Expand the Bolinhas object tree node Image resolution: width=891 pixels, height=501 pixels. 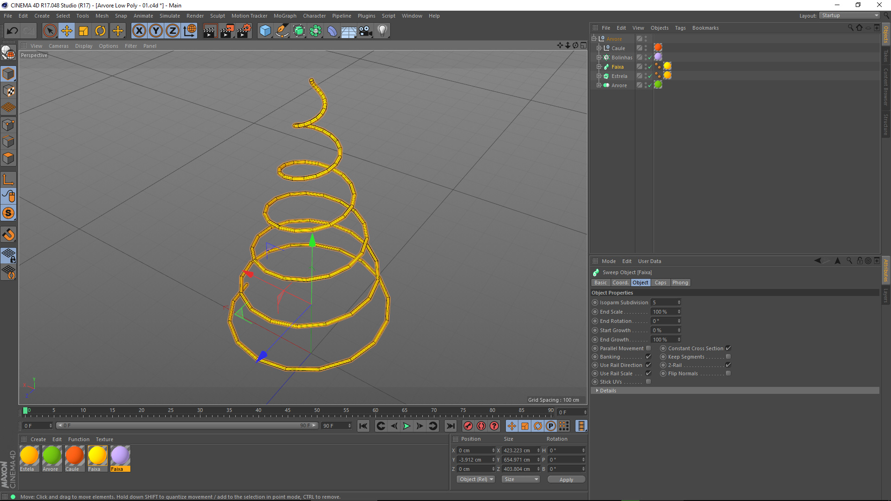(599, 58)
